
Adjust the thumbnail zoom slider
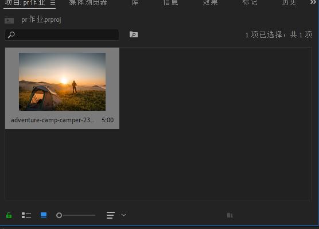(76, 215)
